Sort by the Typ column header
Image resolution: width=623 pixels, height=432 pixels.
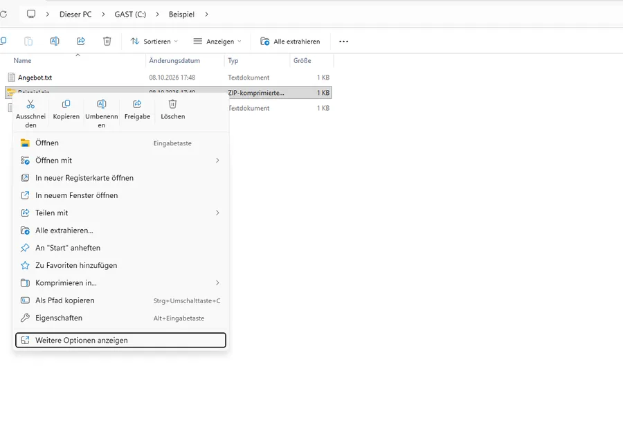(x=233, y=60)
